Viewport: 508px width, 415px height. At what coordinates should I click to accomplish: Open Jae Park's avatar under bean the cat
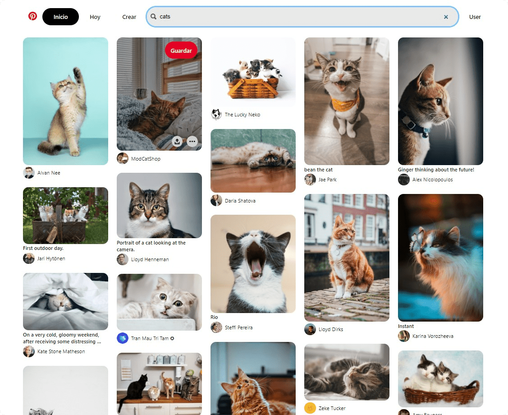click(310, 180)
